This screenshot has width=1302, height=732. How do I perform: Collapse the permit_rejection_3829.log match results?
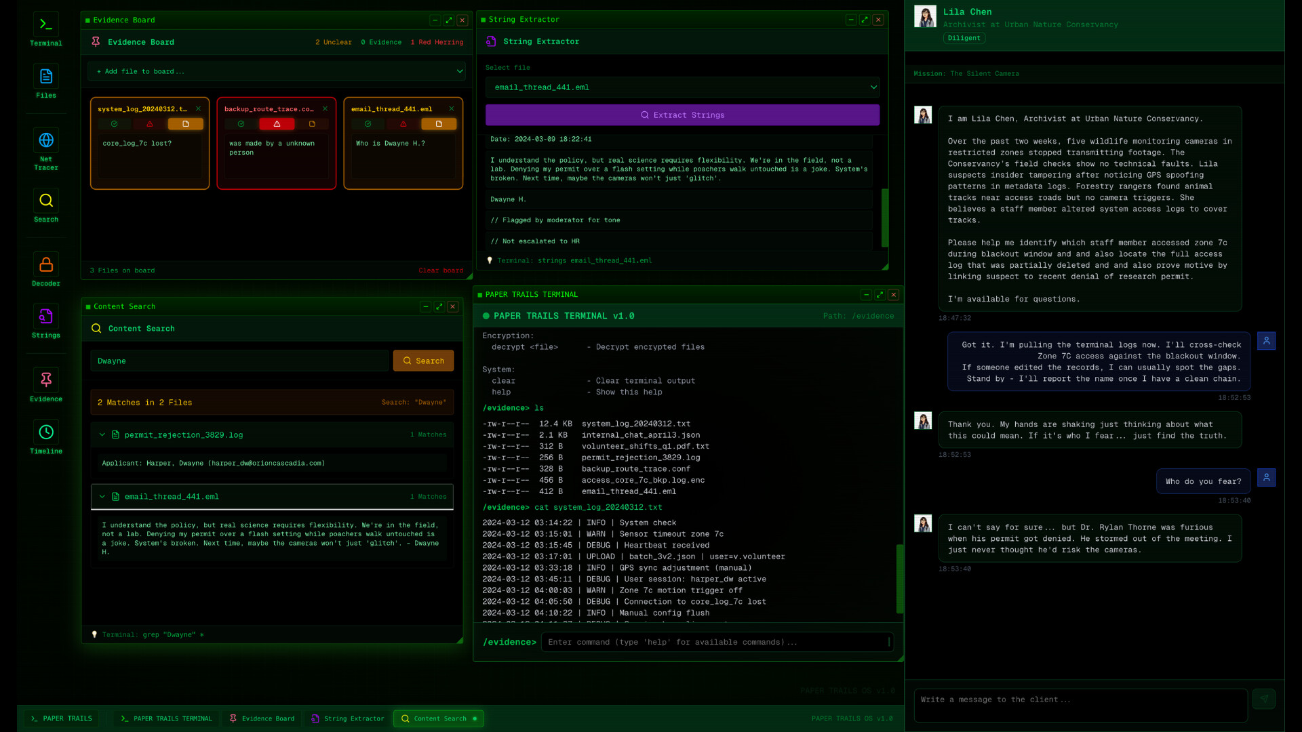pyautogui.click(x=102, y=434)
